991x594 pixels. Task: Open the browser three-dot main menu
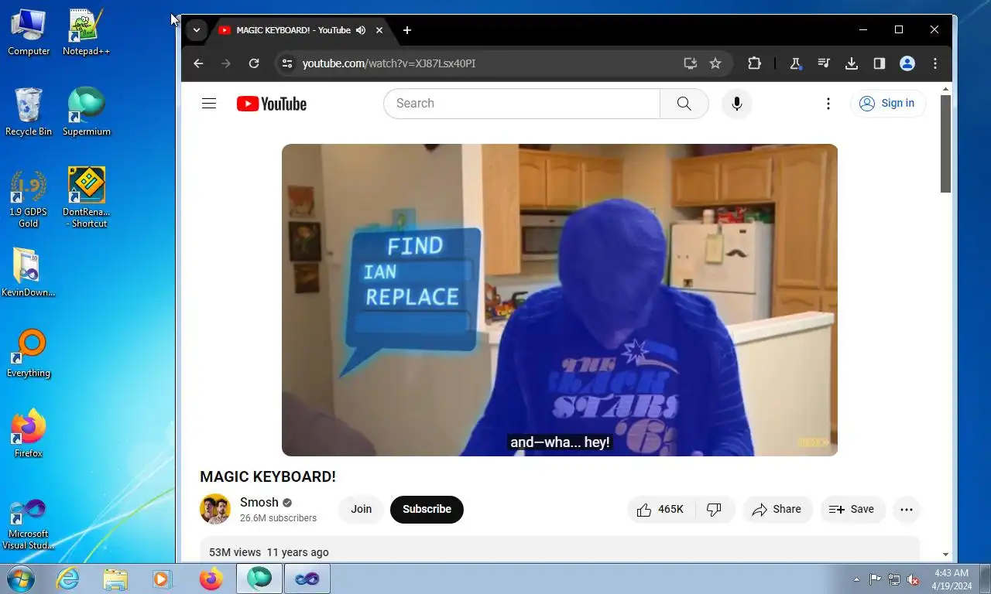(x=935, y=63)
